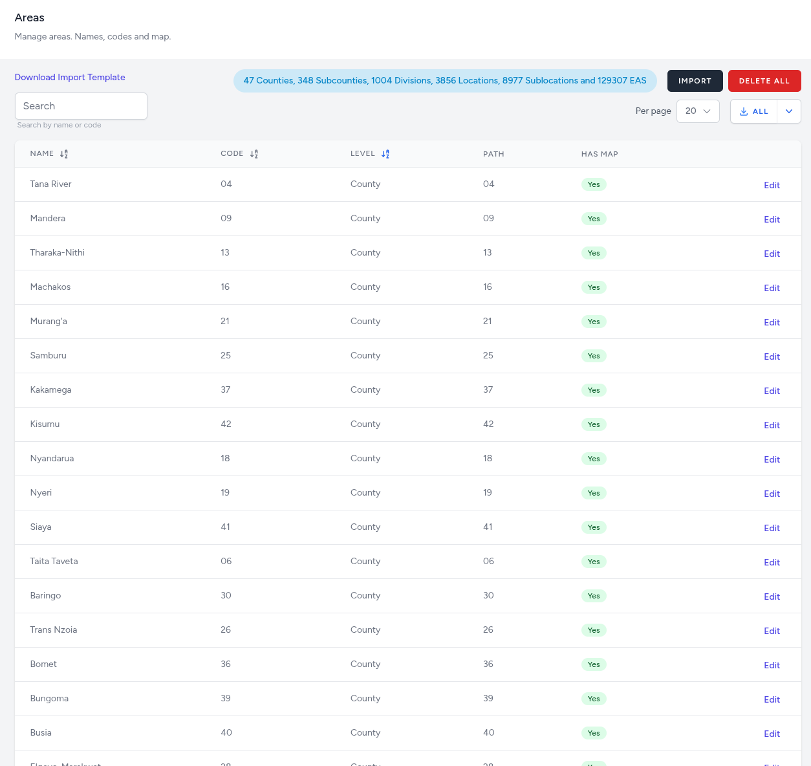Edit the Mandera county row
Viewport: 811px width, 766px height.
click(772, 219)
